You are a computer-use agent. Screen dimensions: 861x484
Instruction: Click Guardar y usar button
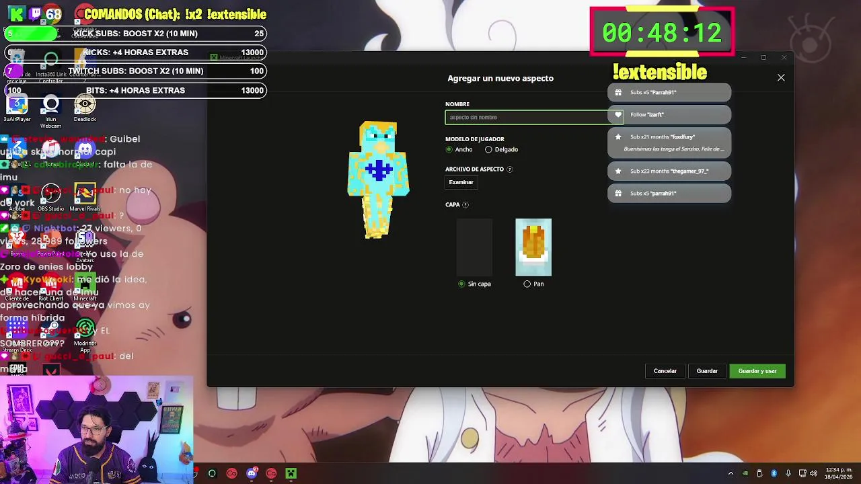[x=757, y=371]
